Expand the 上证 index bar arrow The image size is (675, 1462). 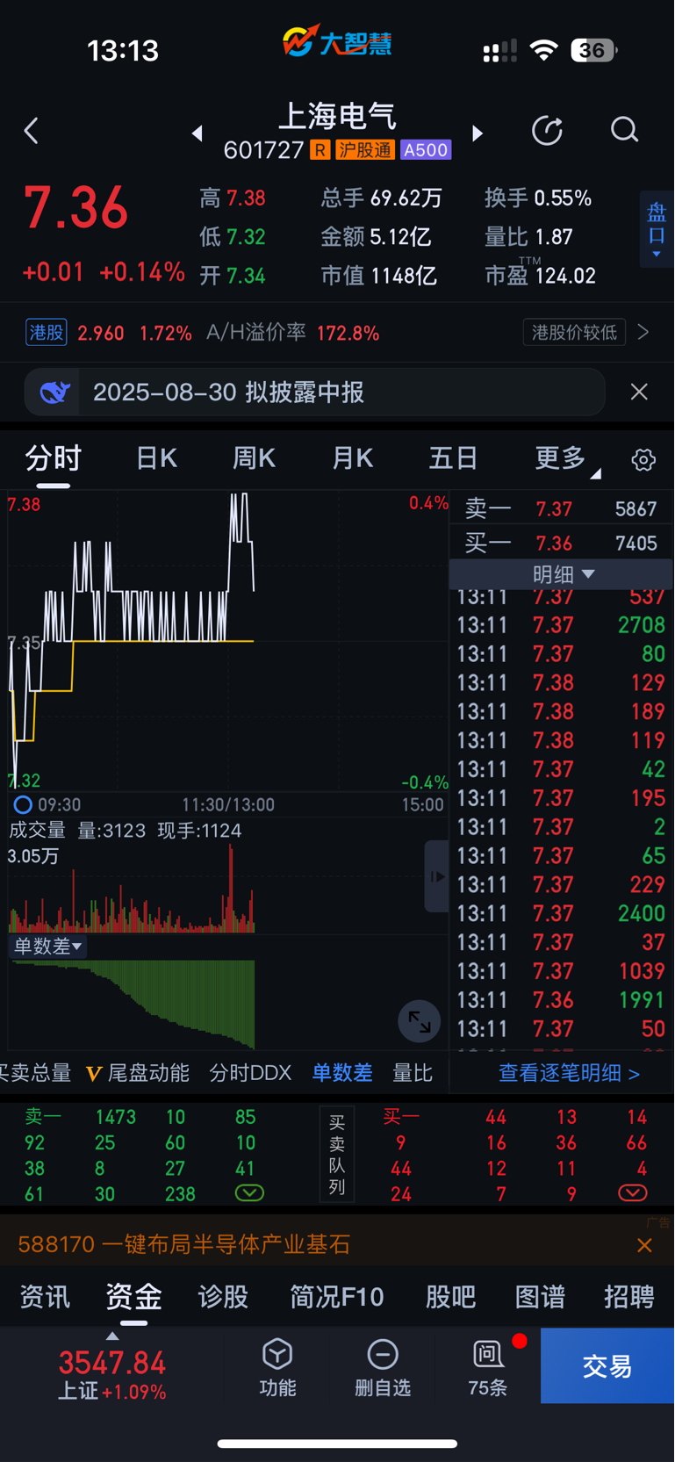click(x=112, y=1336)
